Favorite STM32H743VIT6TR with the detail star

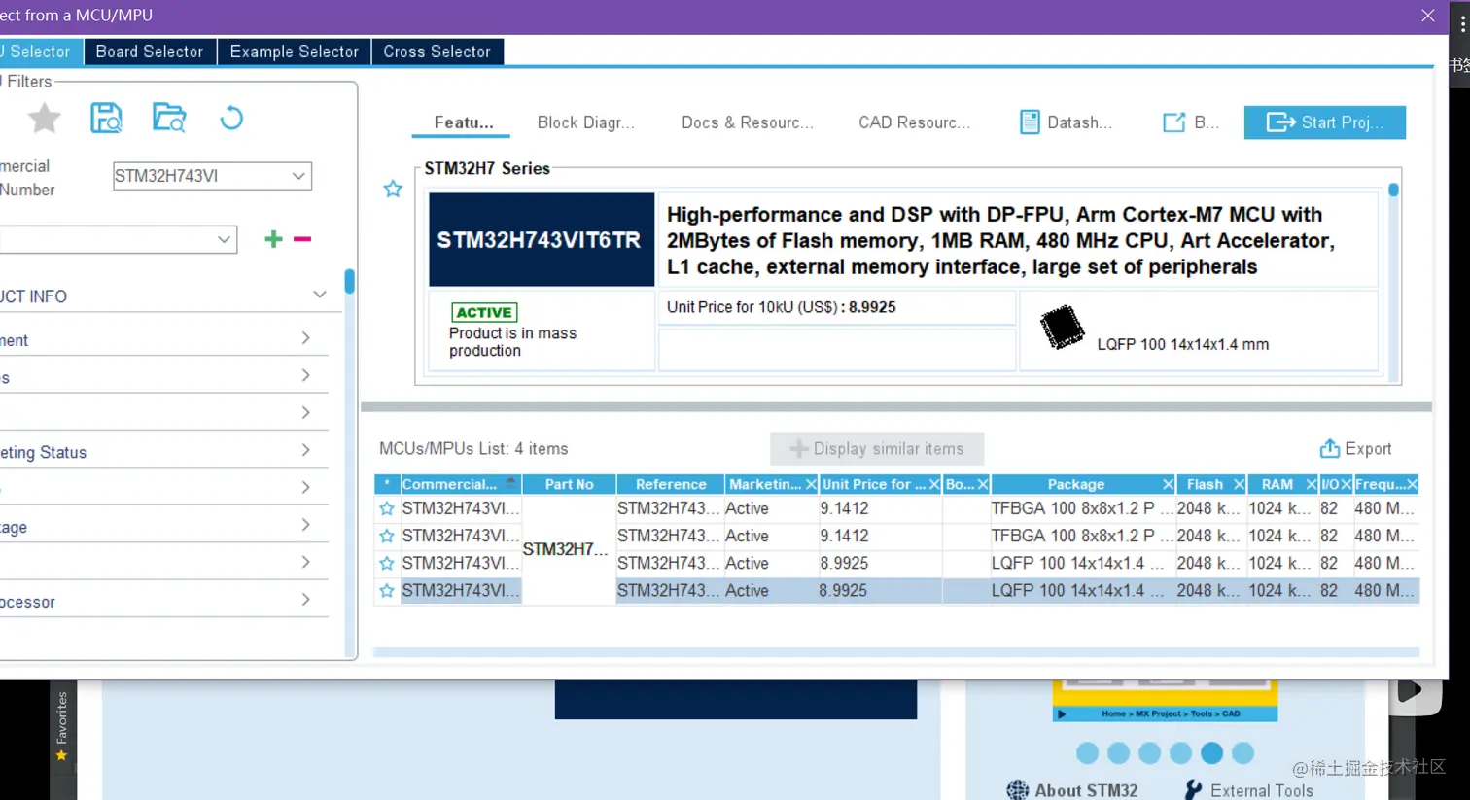coord(393,189)
